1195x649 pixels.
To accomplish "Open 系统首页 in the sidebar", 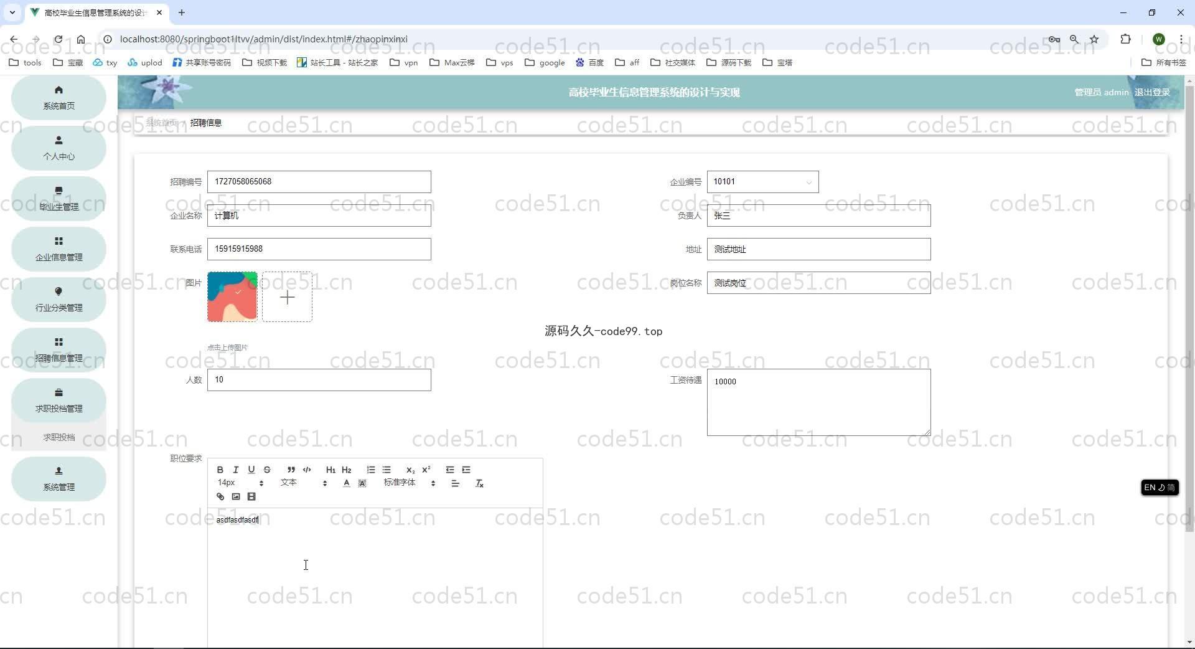I will click(x=59, y=98).
